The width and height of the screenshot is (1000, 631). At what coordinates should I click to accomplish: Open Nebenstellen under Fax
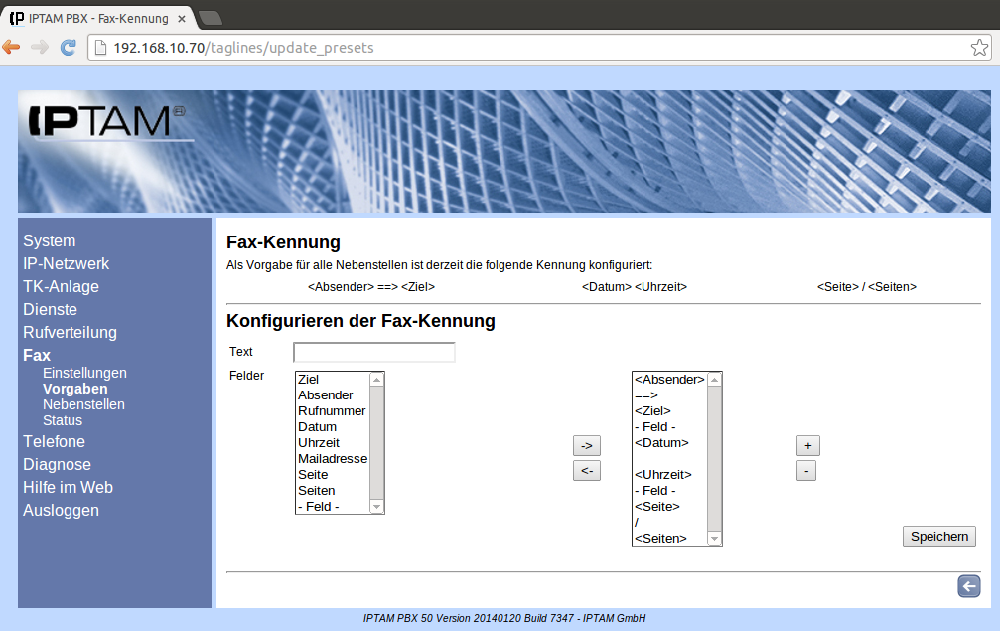(83, 404)
